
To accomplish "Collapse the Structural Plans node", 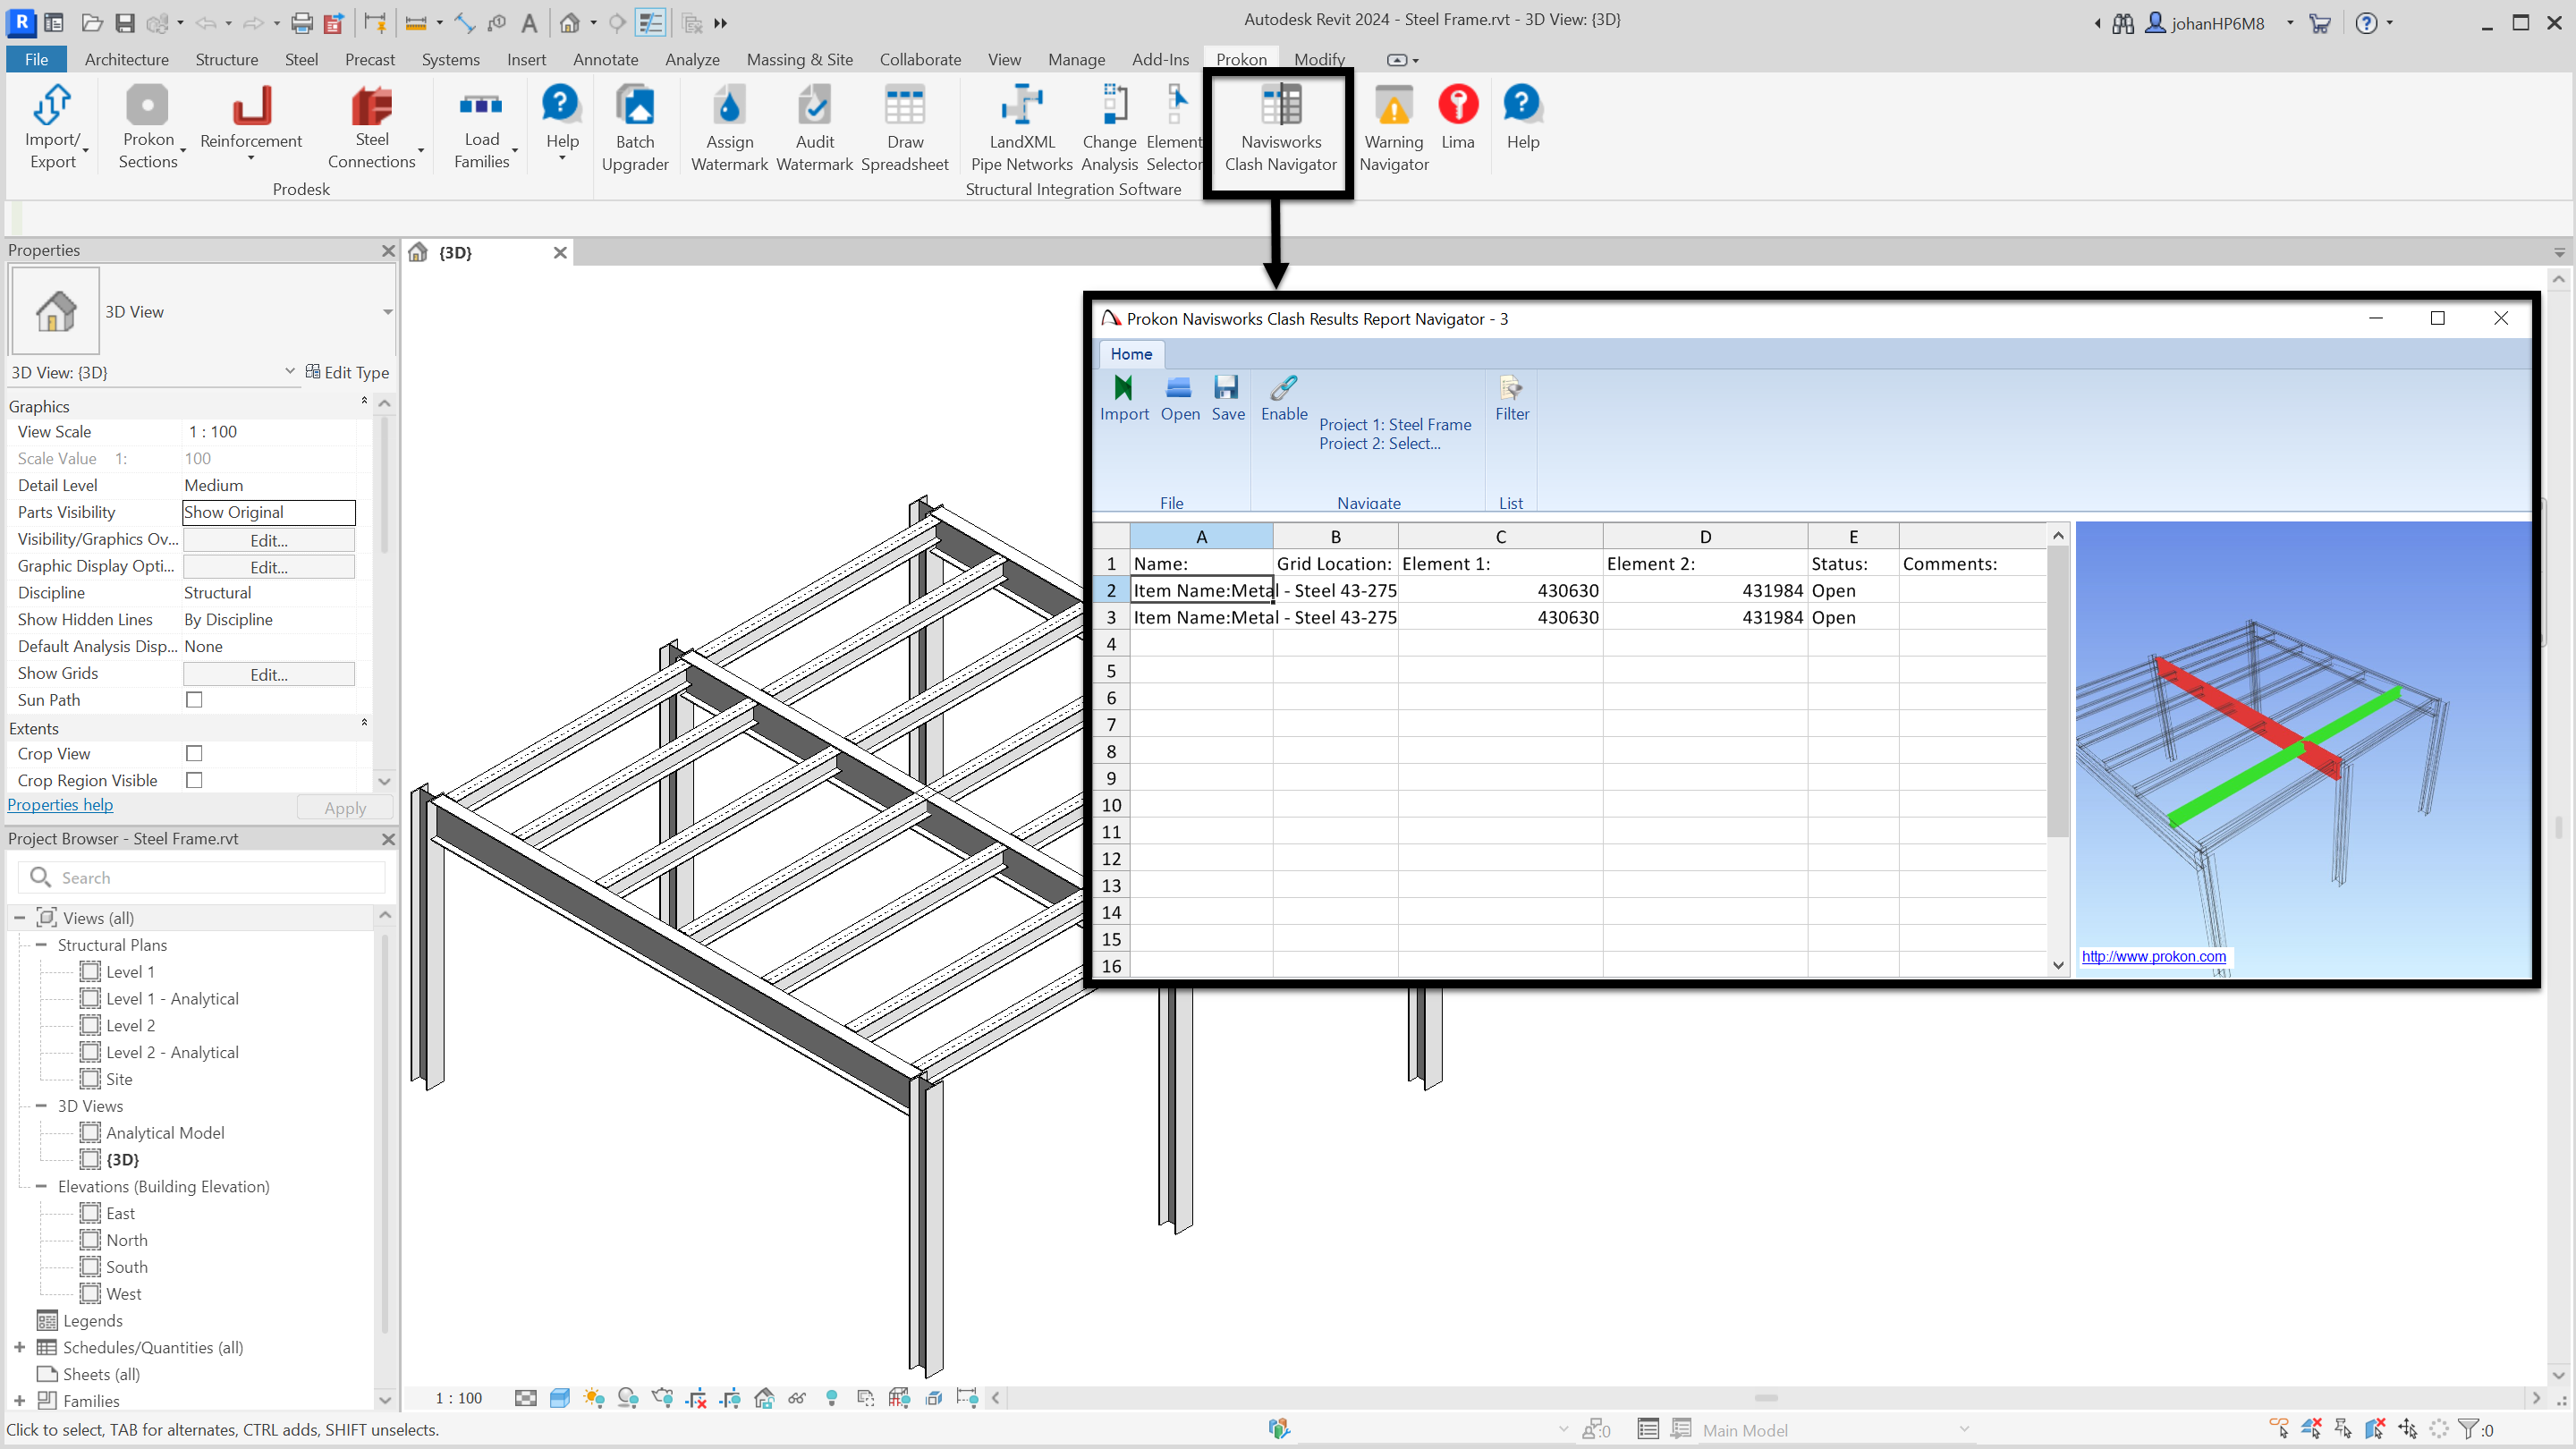I will tap(41, 944).
